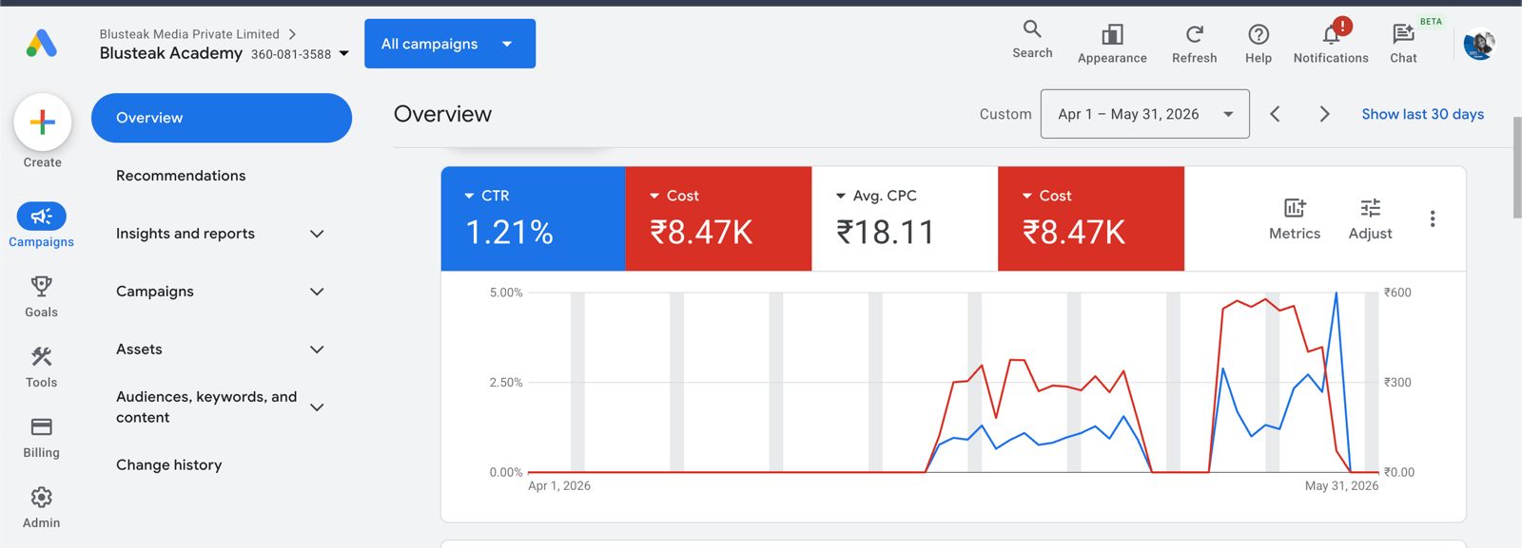Click Blusteak Media Private Limited breadcrumb

(x=189, y=34)
